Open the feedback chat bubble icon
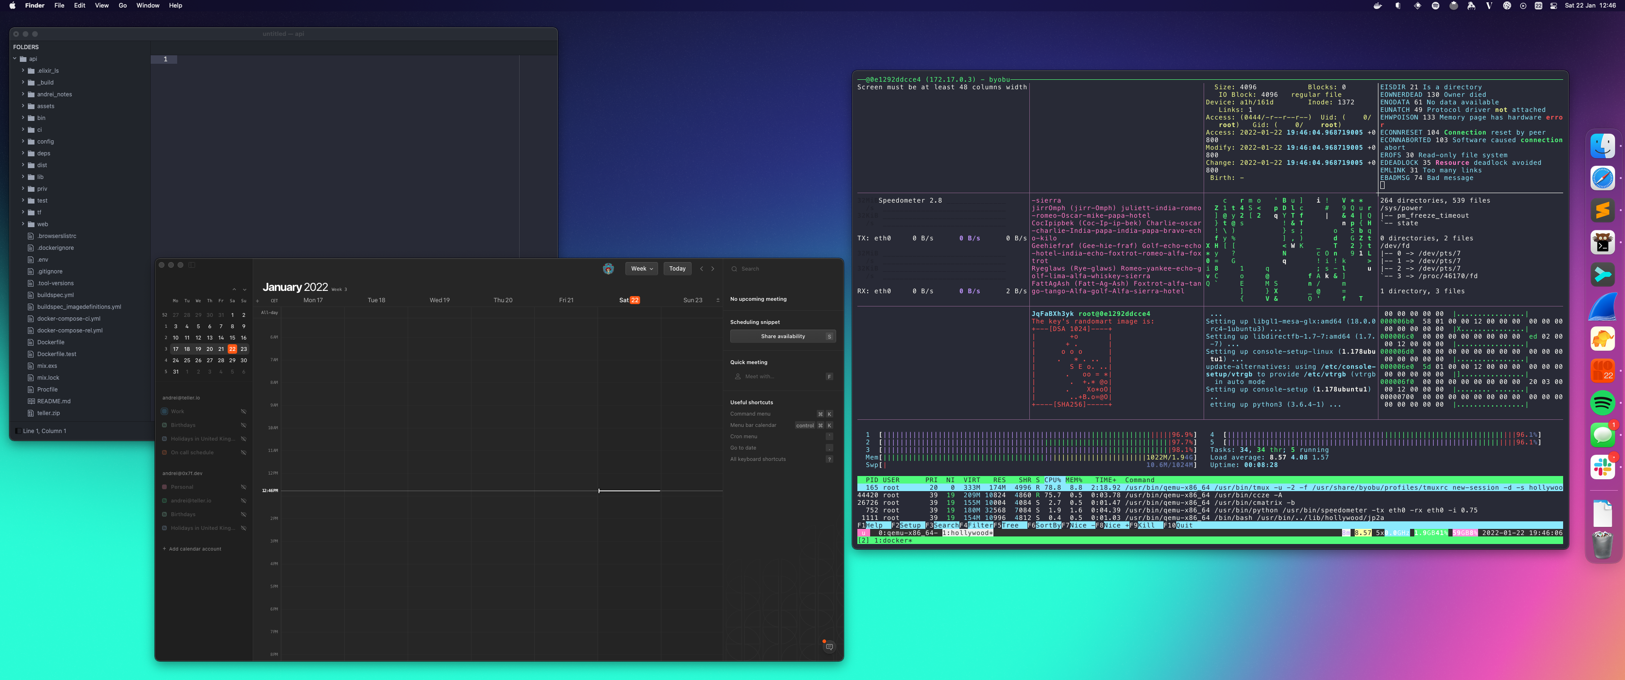The height and width of the screenshot is (680, 1625). (829, 646)
